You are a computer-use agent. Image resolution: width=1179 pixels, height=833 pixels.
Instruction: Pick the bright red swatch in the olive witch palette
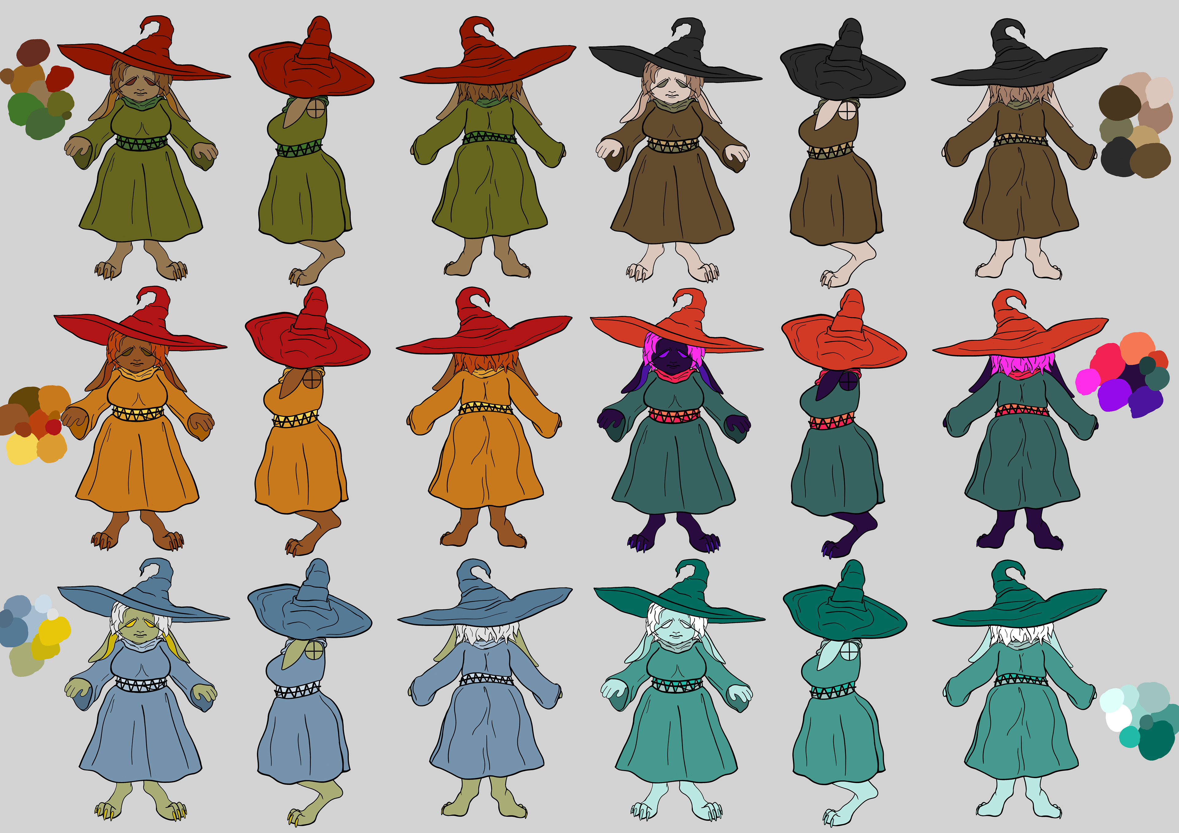click(x=60, y=79)
